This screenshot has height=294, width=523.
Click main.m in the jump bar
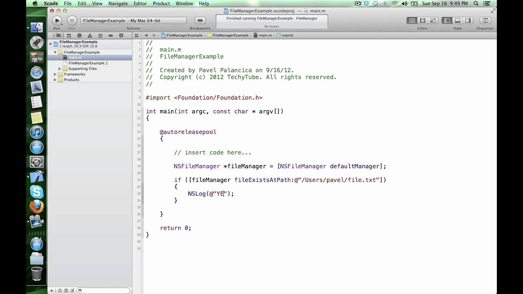262,36
